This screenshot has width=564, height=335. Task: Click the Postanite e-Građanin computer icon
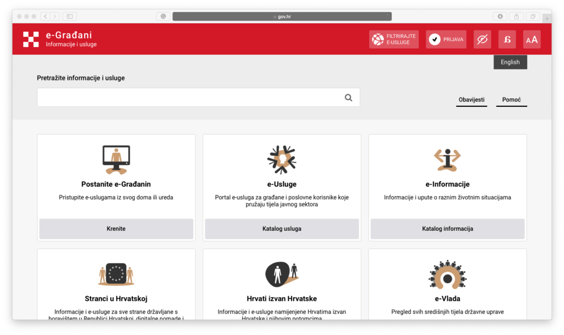click(x=116, y=160)
